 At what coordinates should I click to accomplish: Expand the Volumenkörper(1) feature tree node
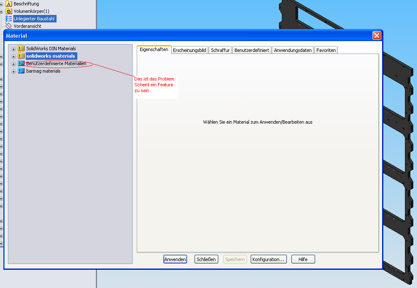(1, 12)
